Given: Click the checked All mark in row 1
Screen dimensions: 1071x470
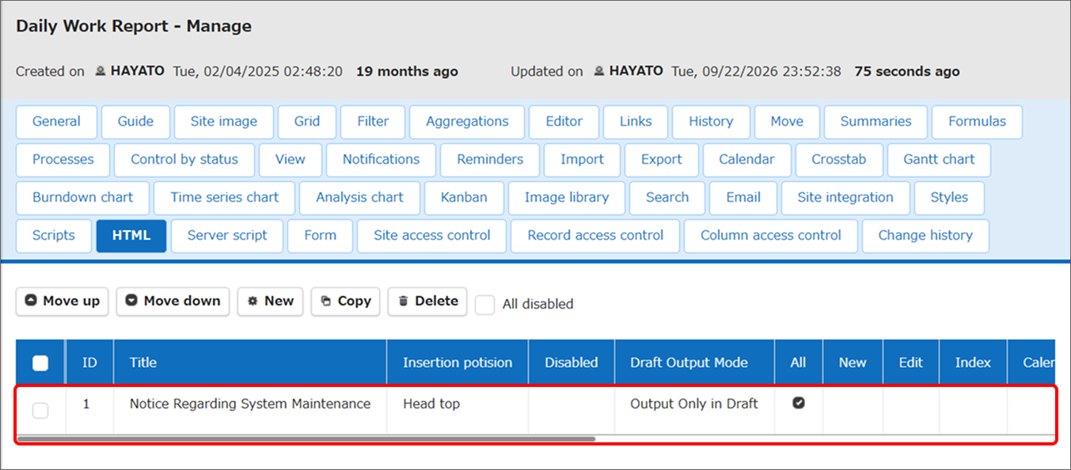Looking at the screenshot, I should pyautogui.click(x=799, y=403).
